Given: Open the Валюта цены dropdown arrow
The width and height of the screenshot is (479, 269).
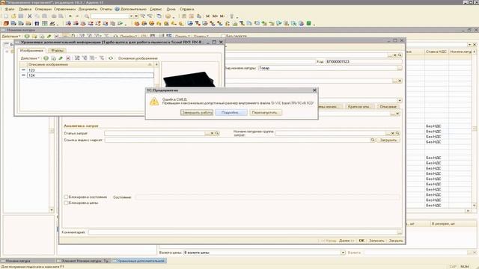Looking at the screenshot, I should click(x=343, y=253).
